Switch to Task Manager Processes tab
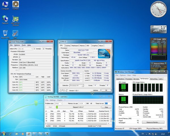 (129, 79)
